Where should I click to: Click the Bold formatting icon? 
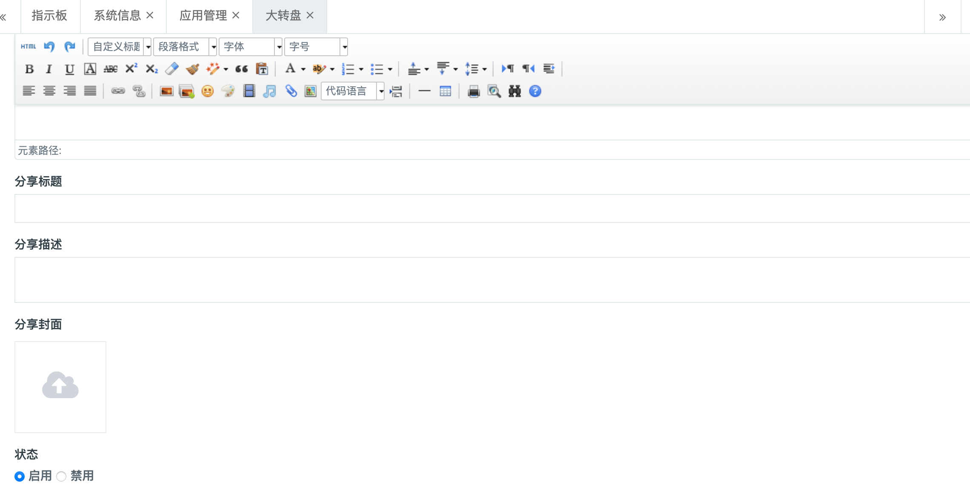(x=29, y=69)
